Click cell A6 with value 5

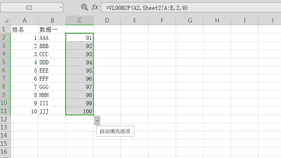tap(24, 70)
